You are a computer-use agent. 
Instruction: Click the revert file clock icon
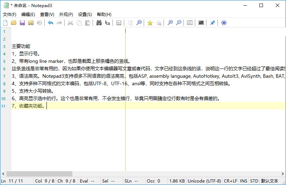tap(39, 23)
